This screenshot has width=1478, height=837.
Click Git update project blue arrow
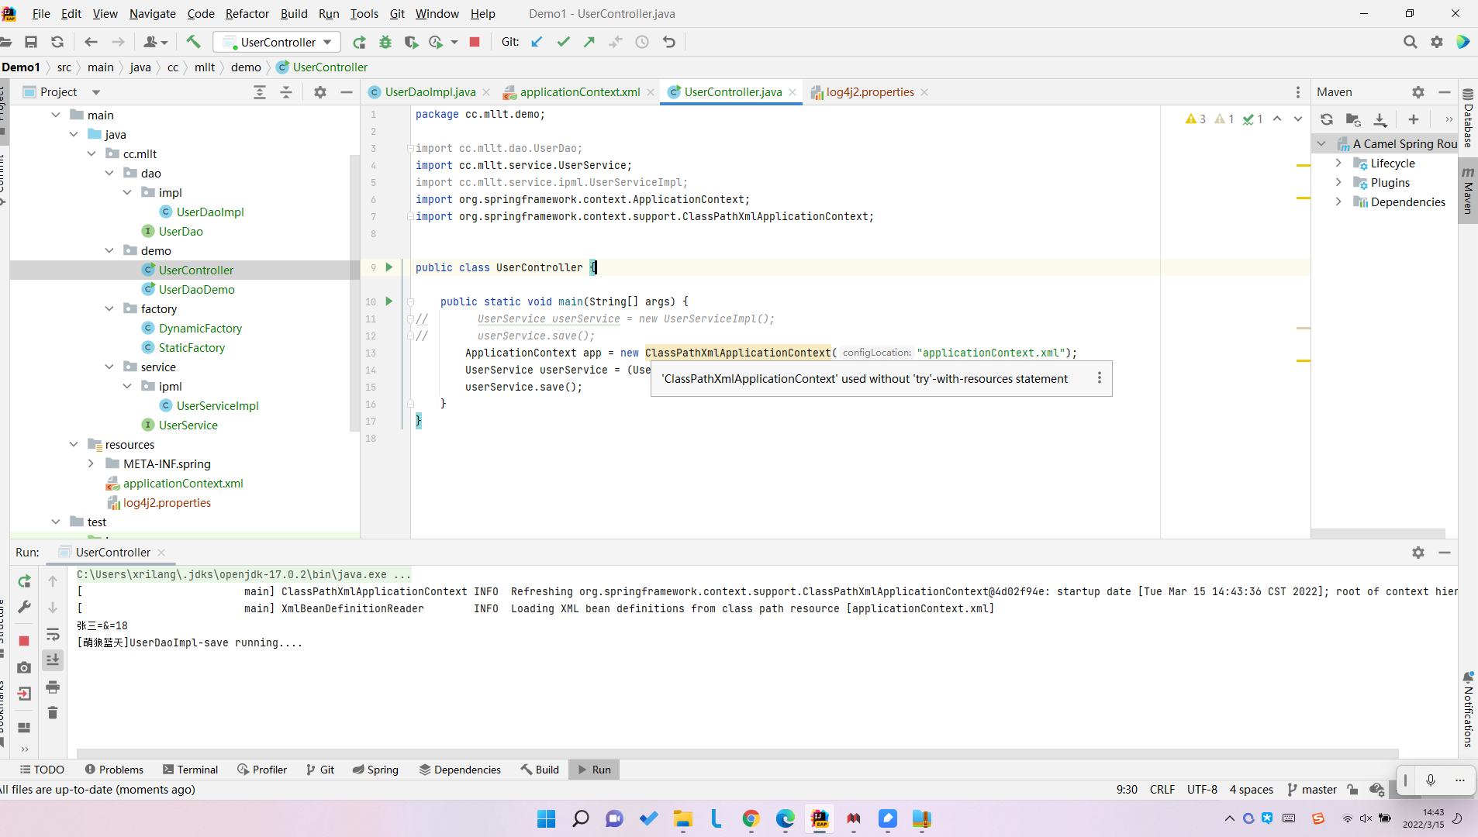coord(537,42)
